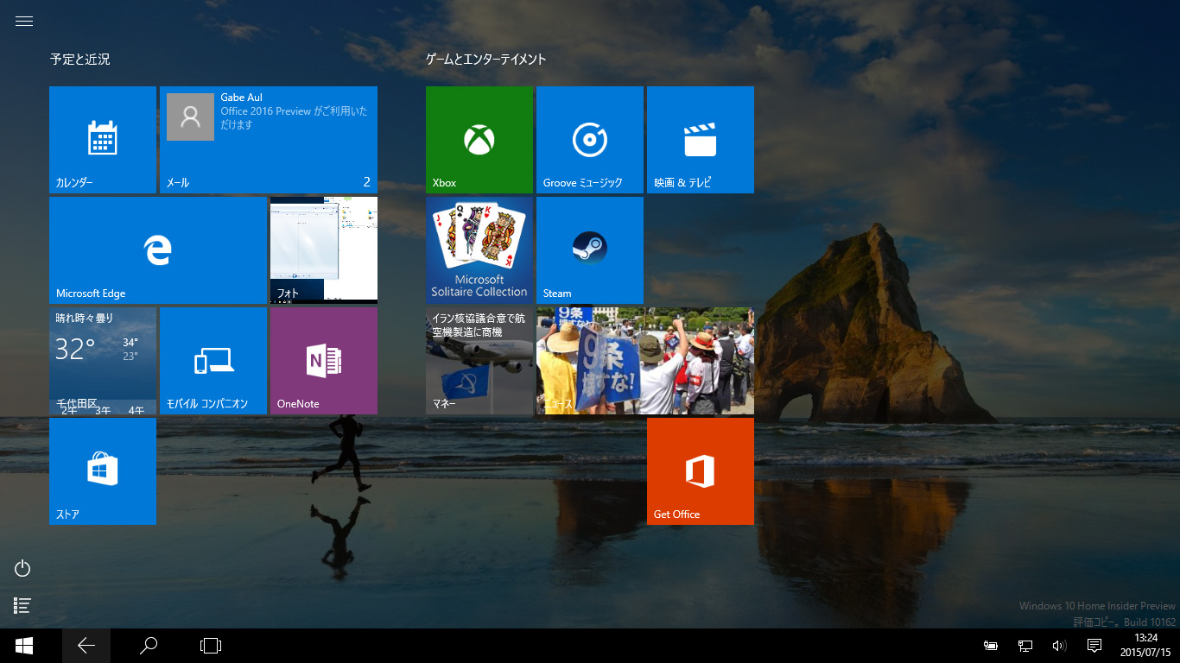Open モバイル コンパニオン tile
This screenshot has height=663, width=1180.
(x=213, y=360)
